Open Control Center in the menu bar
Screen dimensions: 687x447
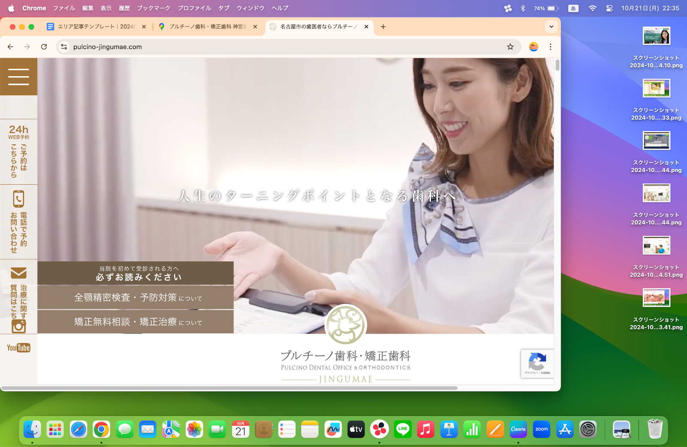click(x=609, y=8)
